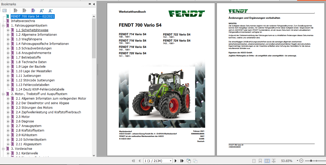Open the 1.11 Justierungen bookmark
The height and width of the screenshot is (165, 326).
click(28, 76)
